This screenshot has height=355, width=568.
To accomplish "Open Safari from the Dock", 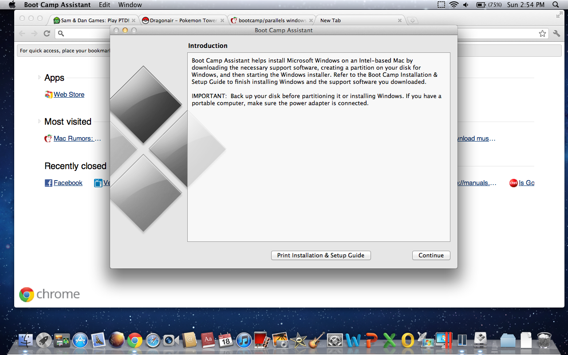I will 153,340.
